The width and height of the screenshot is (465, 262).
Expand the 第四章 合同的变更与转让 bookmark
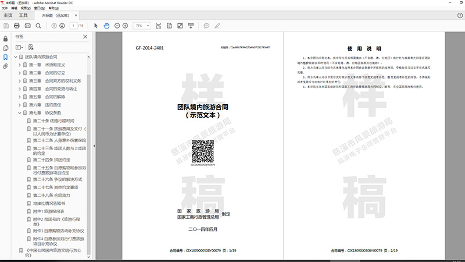(20, 89)
